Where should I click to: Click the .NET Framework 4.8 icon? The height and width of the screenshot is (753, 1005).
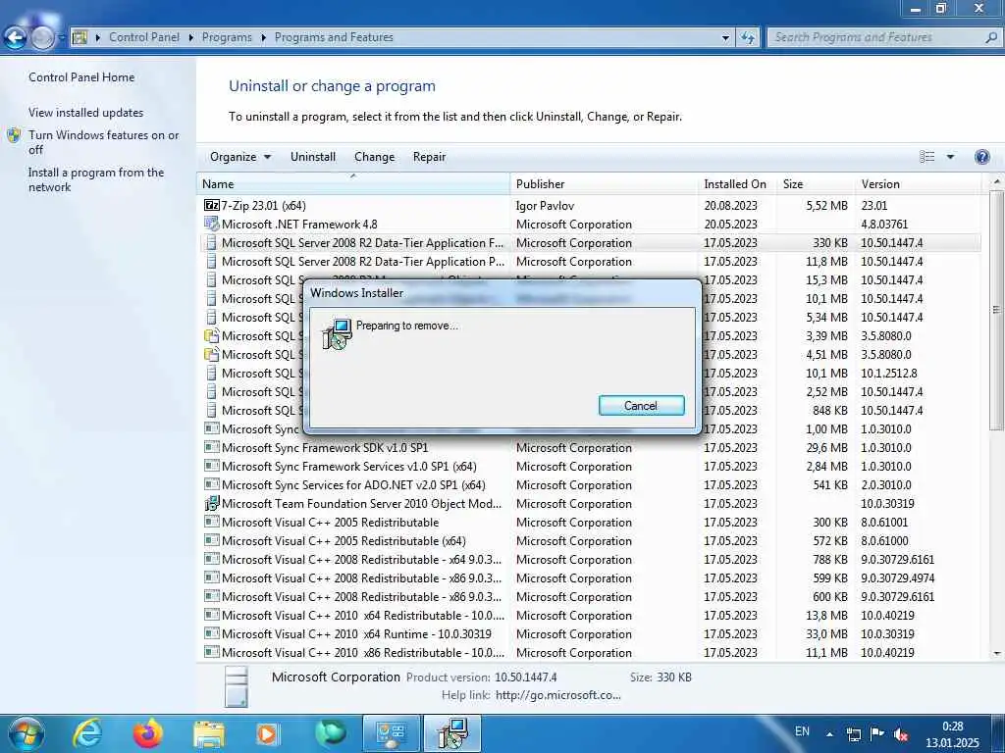pyautogui.click(x=212, y=225)
